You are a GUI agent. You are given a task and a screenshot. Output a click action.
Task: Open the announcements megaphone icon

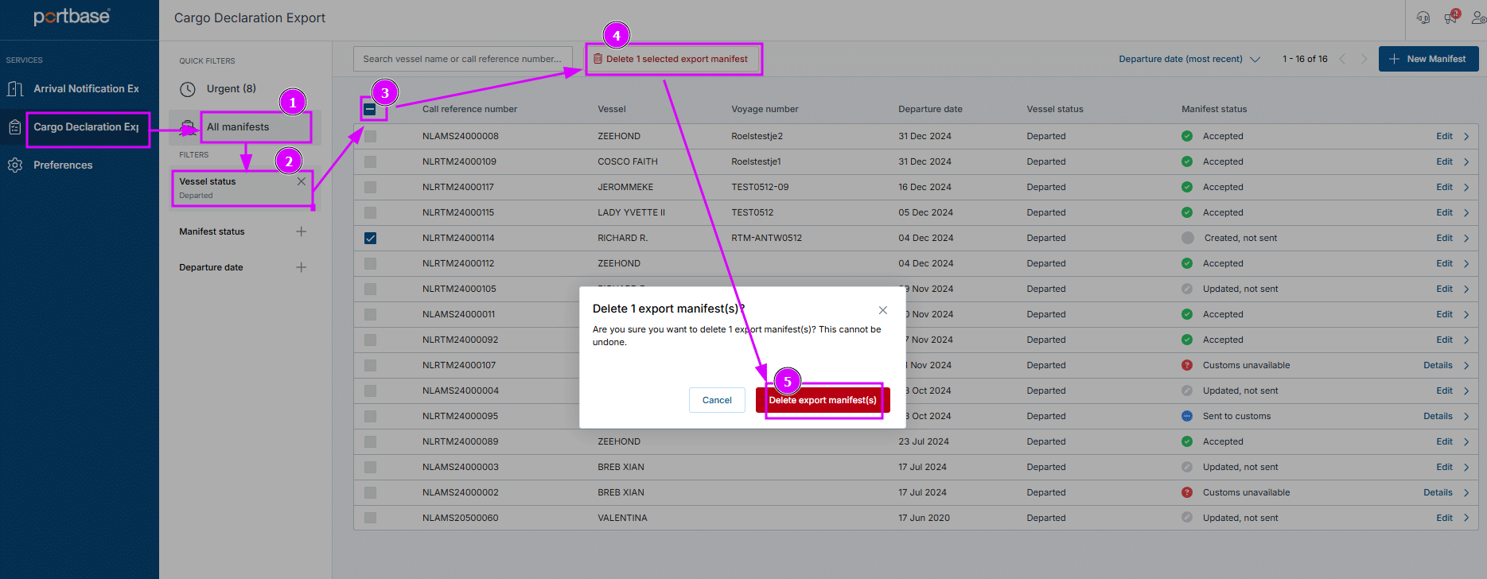pos(1450,17)
